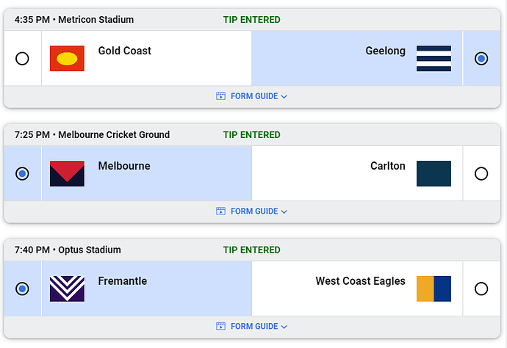Click the Gold Coast team name
507x348 pixels.
coord(125,51)
